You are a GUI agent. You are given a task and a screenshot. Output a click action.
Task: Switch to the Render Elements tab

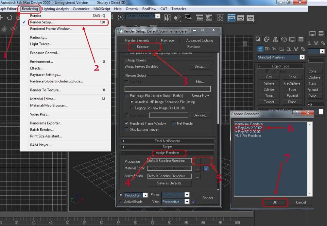(137, 40)
